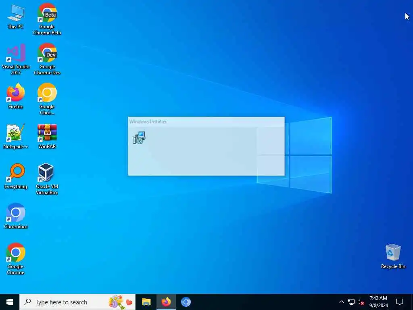Select the Google Chrome Beta shortcut
413x310 pixels.
click(47, 19)
